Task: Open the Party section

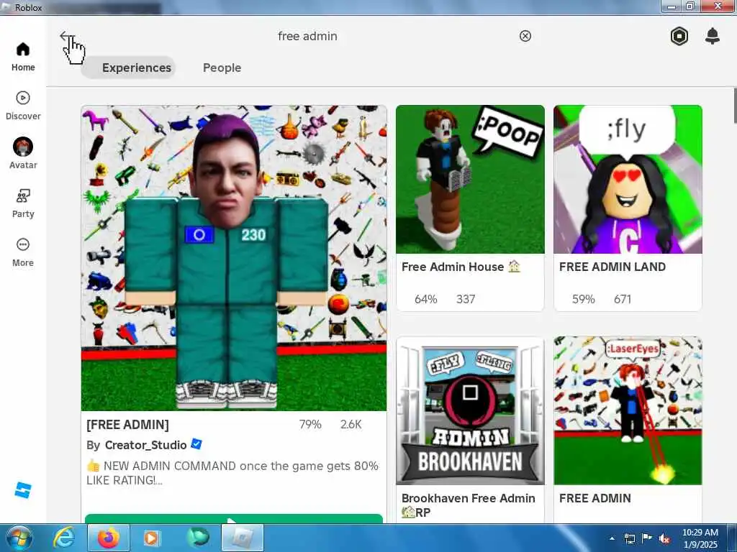Action: pyautogui.click(x=23, y=203)
